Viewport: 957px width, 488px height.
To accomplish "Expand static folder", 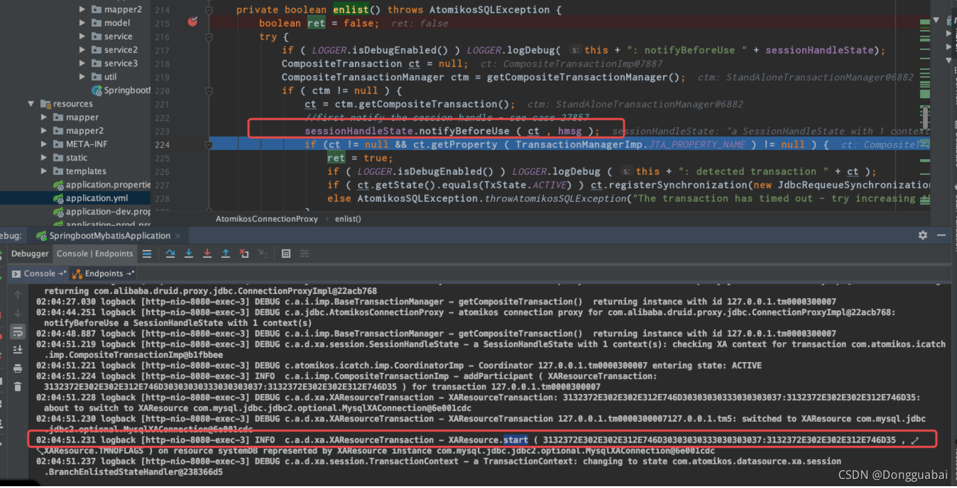I will pos(44,157).
